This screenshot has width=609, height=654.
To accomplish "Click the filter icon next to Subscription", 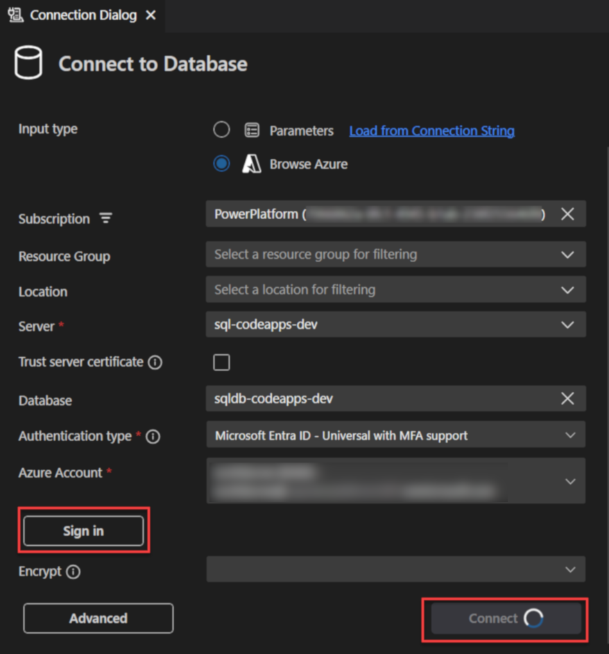I will coord(105,218).
